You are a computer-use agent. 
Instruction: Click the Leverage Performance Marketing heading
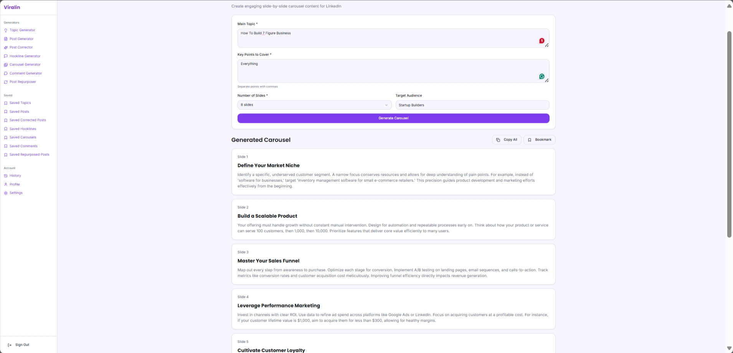pos(279,306)
